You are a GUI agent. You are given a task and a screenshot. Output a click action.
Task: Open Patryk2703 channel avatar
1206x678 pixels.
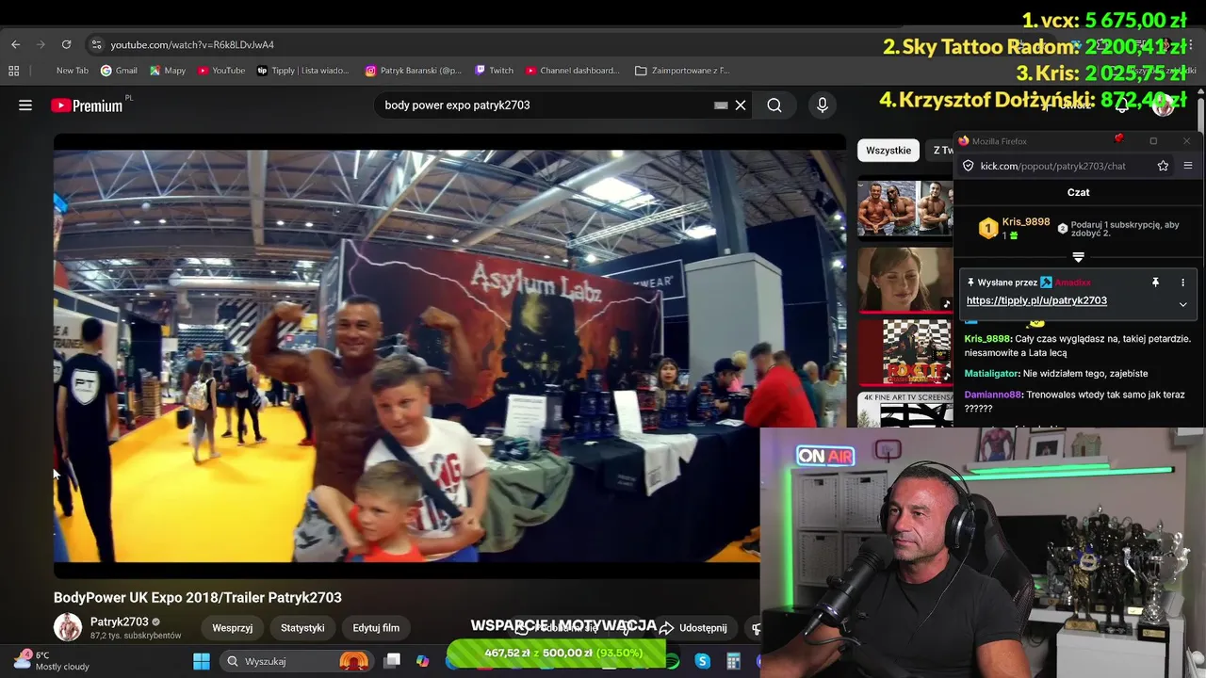[x=68, y=627]
